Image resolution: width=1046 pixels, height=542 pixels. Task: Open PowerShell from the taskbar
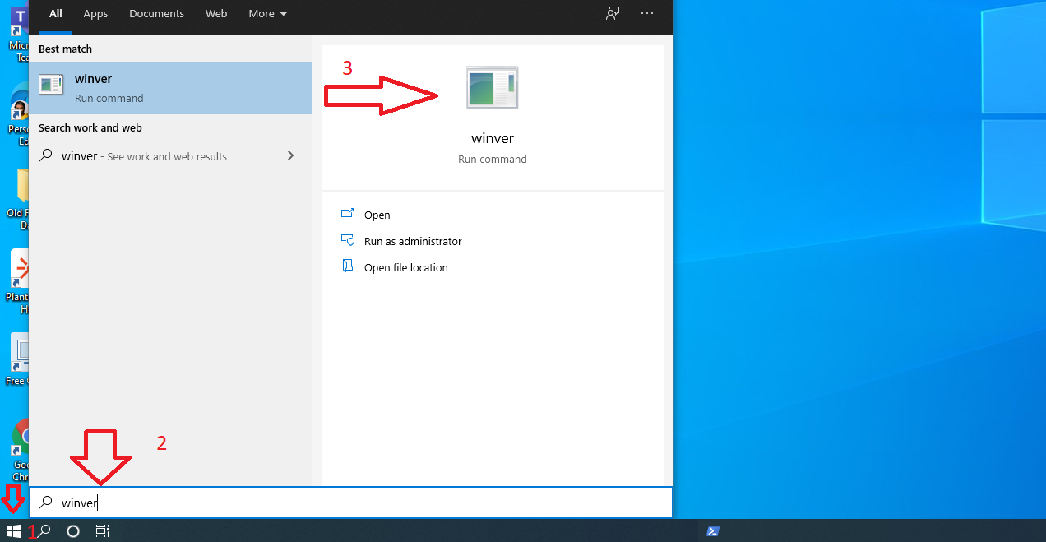(x=712, y=530)
